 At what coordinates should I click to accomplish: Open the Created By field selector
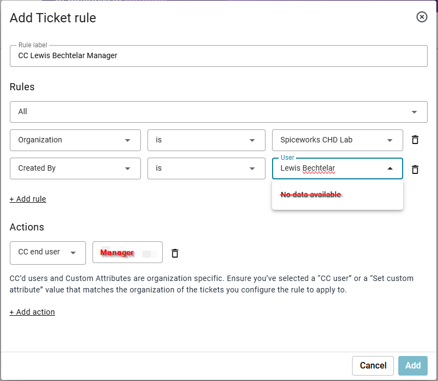pyautogui.click(x=75, y=168)
